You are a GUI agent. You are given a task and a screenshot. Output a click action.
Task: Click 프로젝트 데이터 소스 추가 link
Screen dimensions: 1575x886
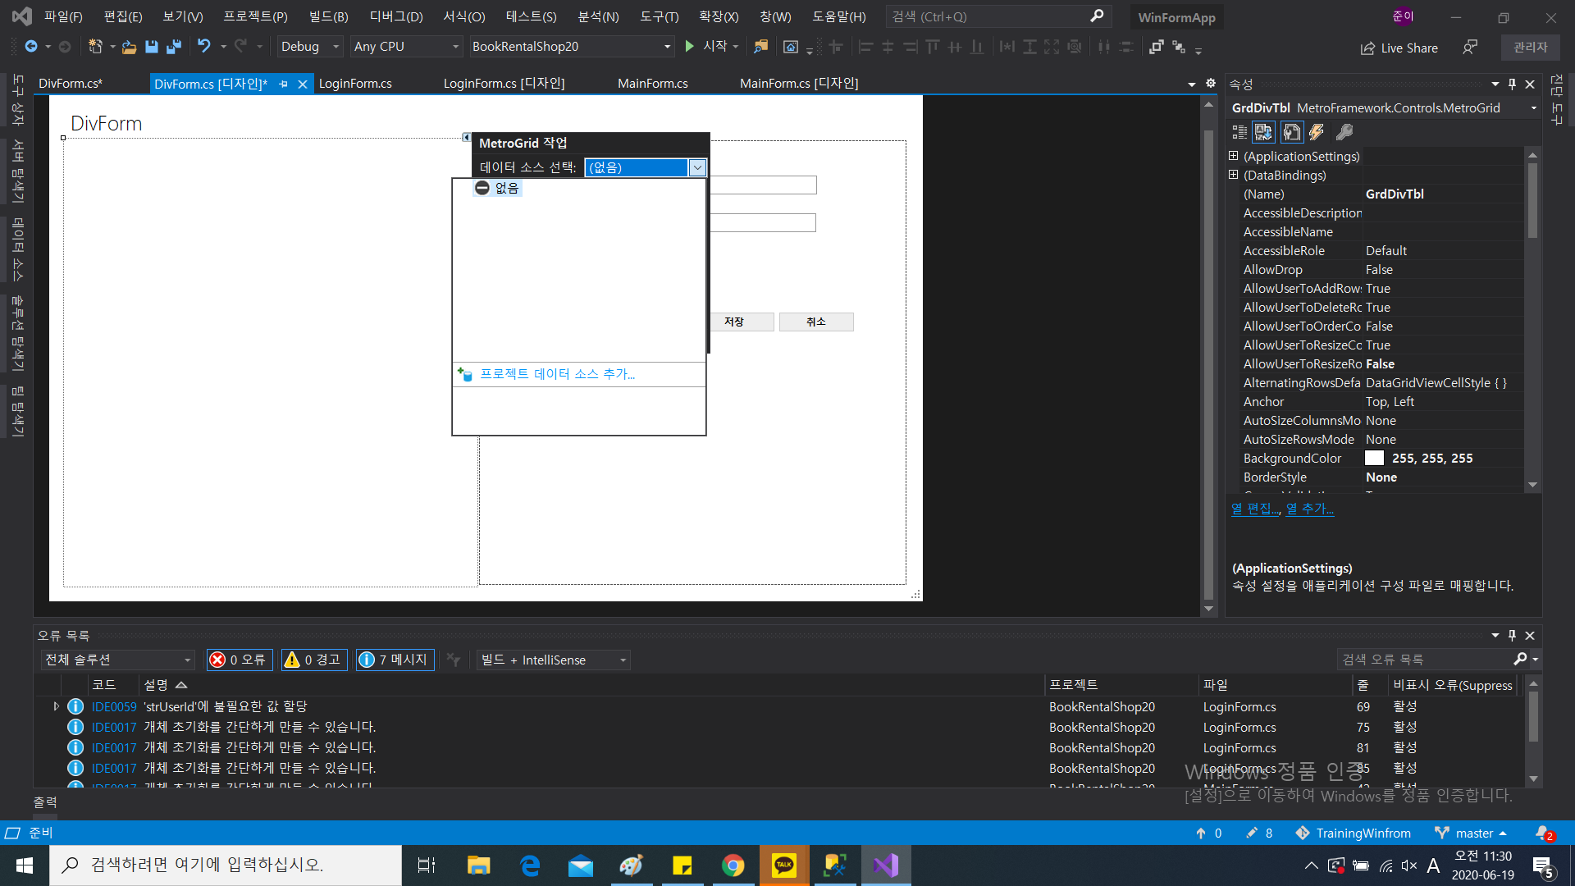(x=557, y=374)
